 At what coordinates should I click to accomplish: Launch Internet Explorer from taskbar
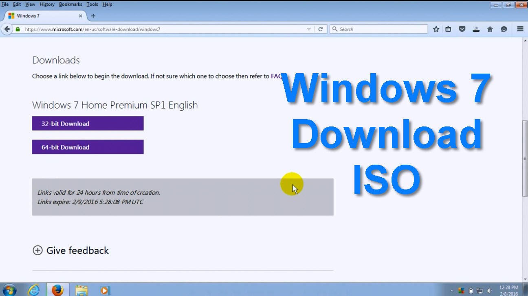[34, 290]
